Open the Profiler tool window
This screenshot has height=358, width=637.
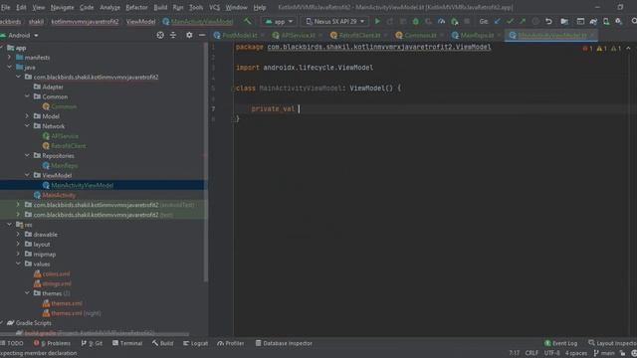231,343
